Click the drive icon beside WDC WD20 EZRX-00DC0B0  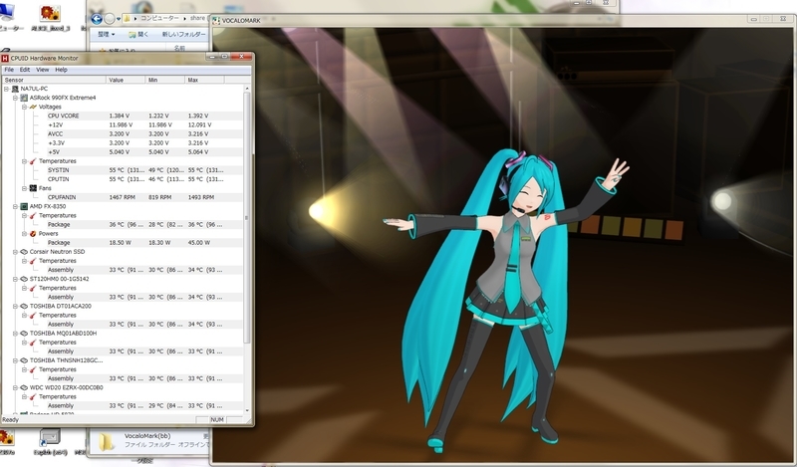pyautogui.click(x=24, y=387)
